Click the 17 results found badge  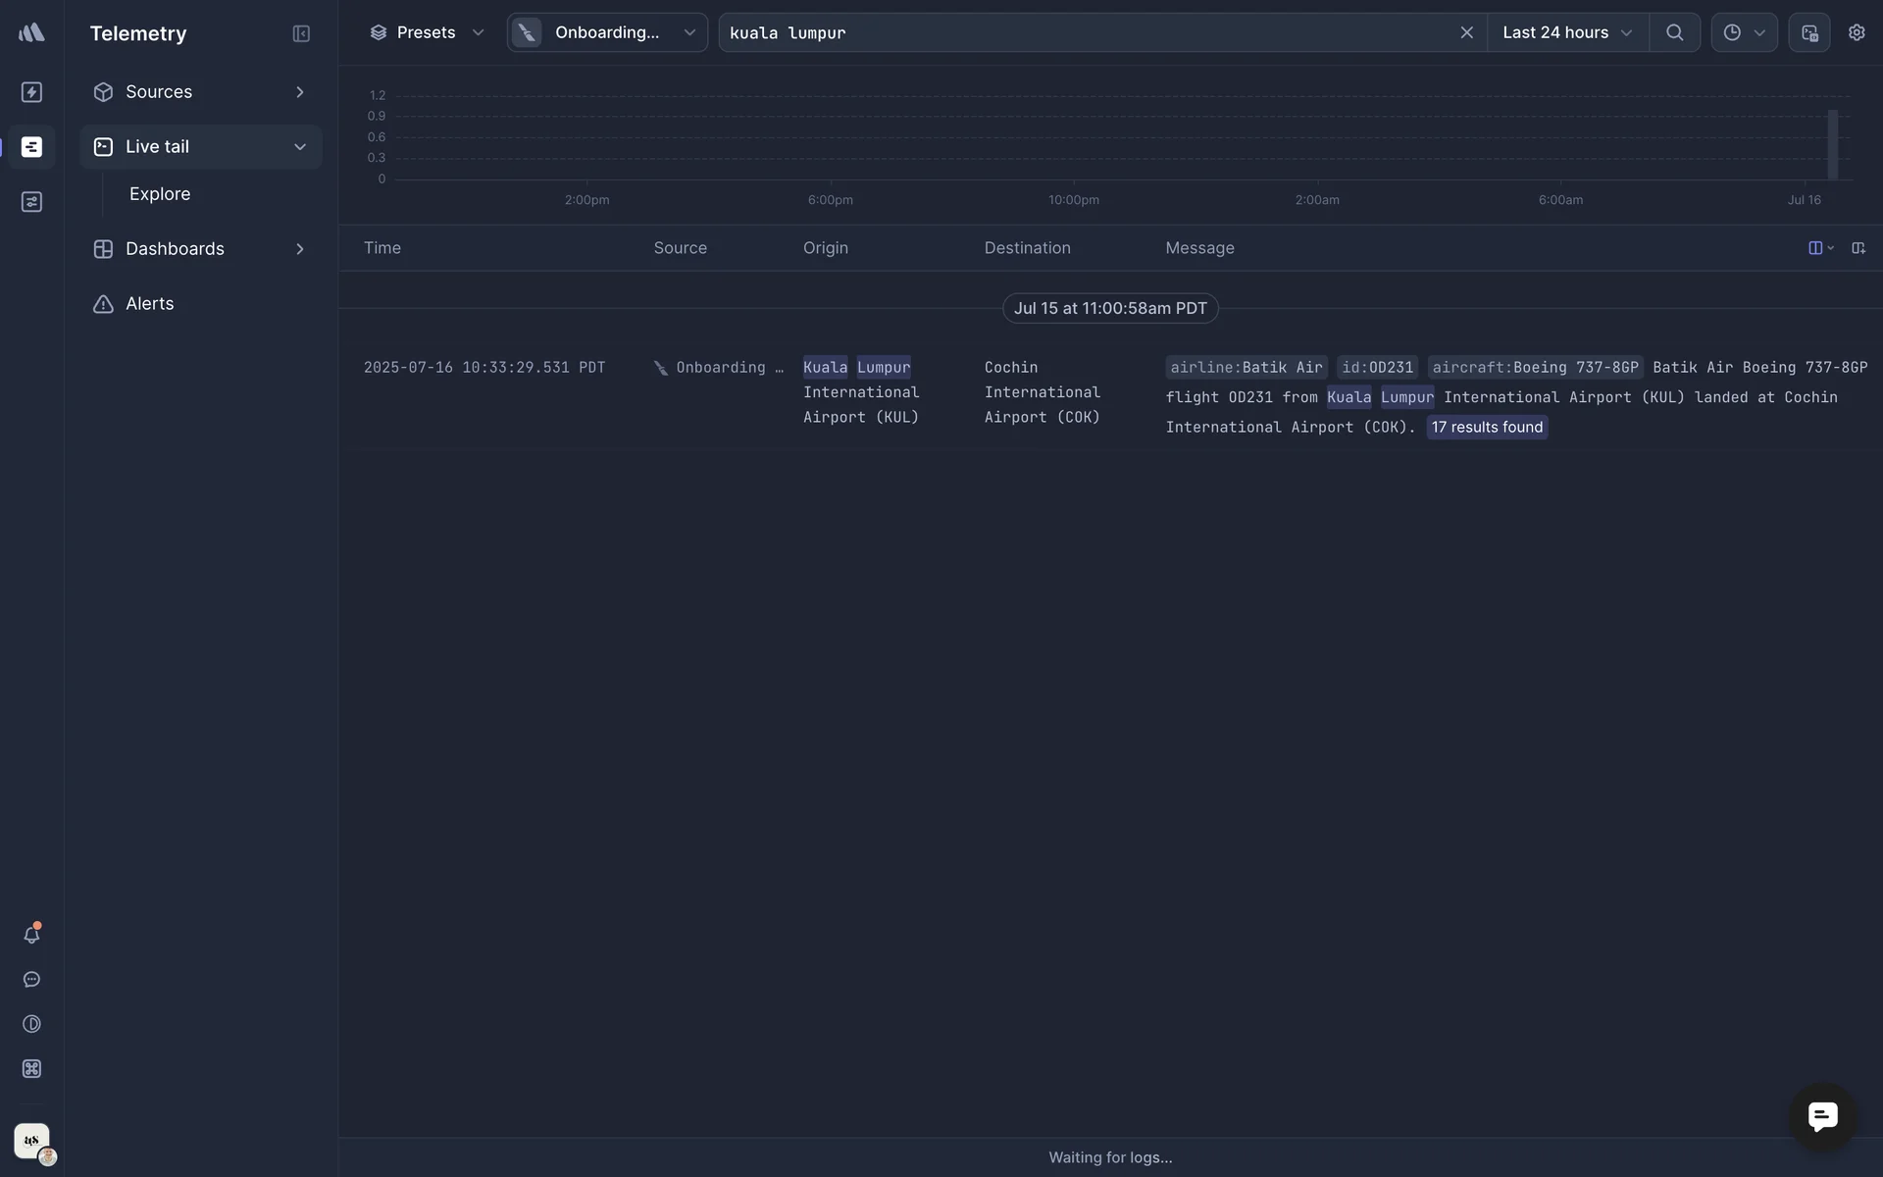click(1486, 428)
